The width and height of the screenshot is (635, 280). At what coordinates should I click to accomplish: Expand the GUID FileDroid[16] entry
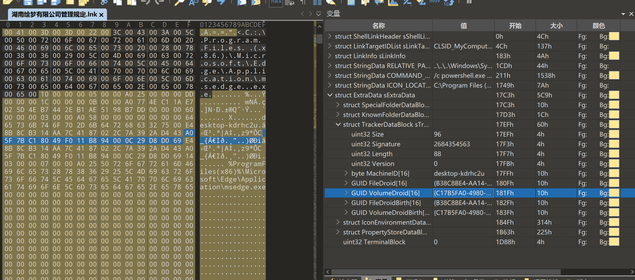click(x=346, y=183)
